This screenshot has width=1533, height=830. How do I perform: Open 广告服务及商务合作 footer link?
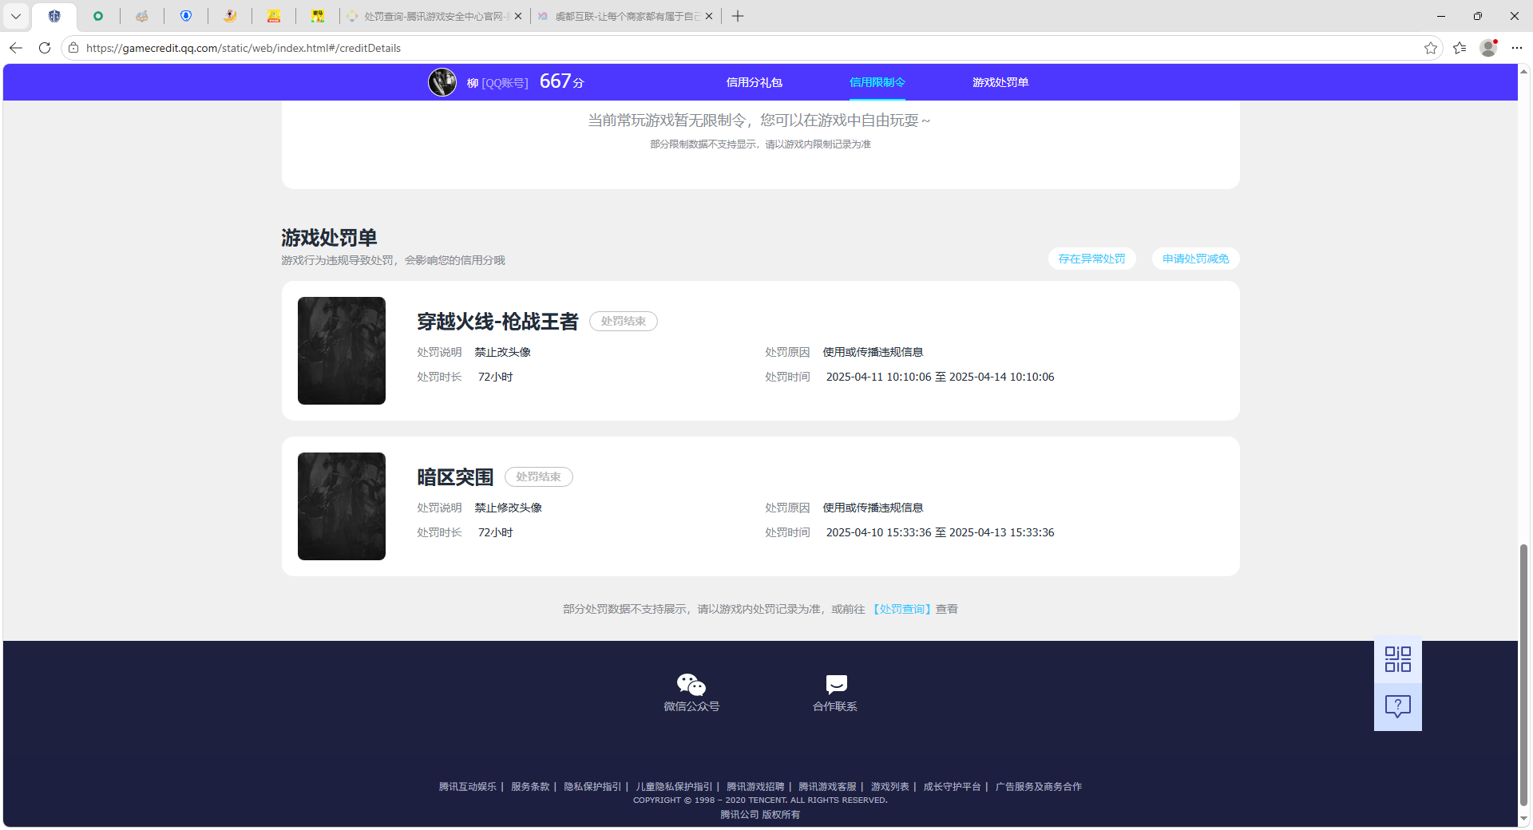click(x=1039, y=787)
